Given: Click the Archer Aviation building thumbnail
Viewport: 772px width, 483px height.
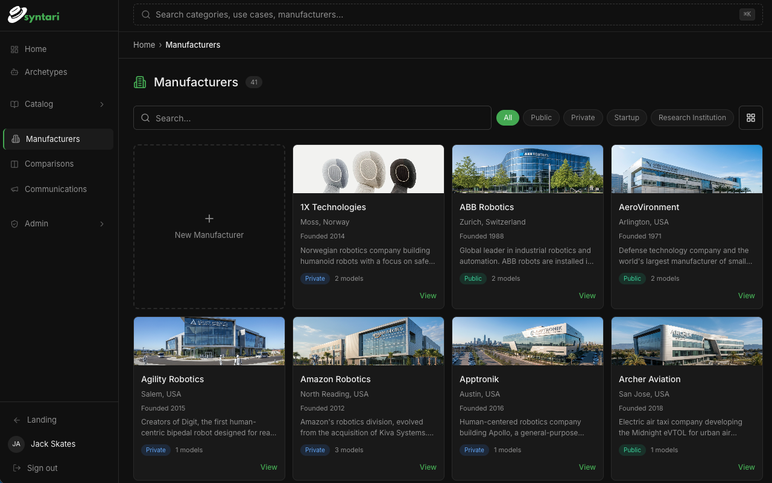Looking at the screenshot, I should pyautogui.click(x=687, y=341).
